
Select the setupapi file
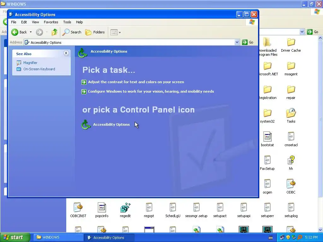(244, 210)
